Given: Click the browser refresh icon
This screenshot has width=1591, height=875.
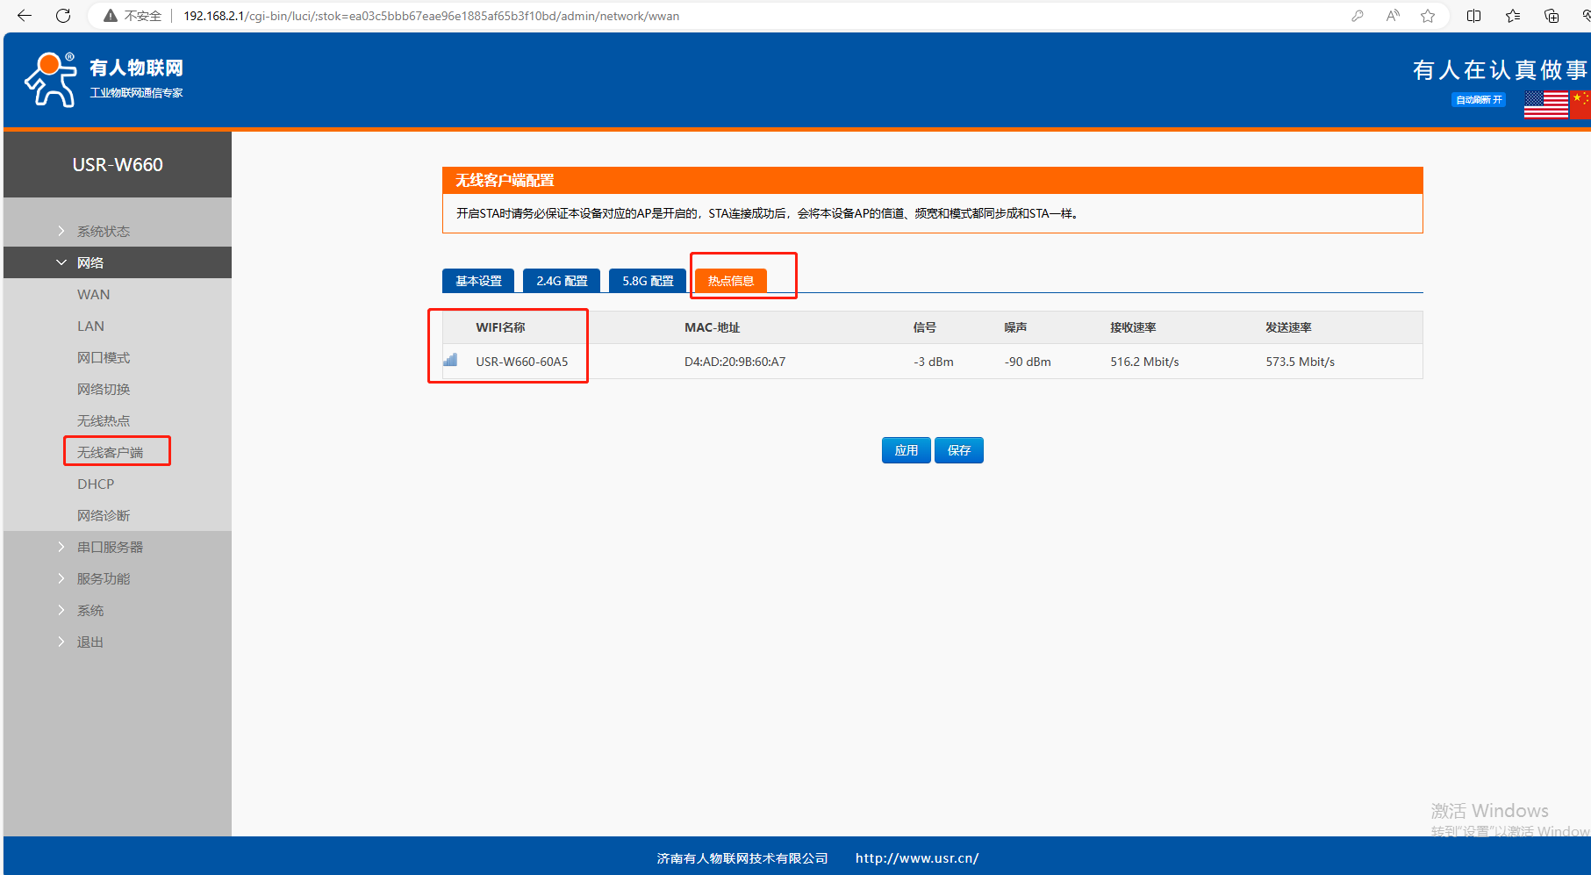Looking at the screenshot, I should click(x=63, y=16).
